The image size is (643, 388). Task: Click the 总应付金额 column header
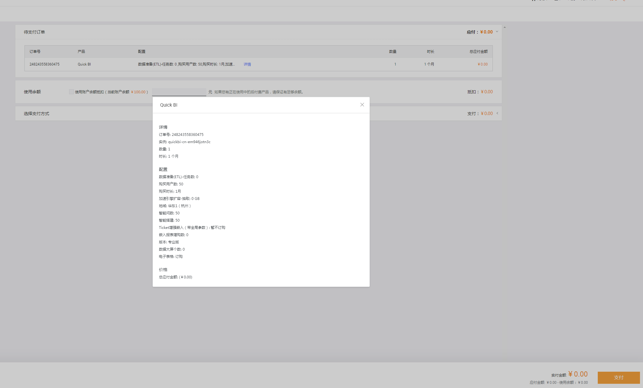(478, 52)
